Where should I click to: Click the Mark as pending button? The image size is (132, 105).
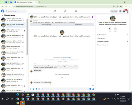46,25
